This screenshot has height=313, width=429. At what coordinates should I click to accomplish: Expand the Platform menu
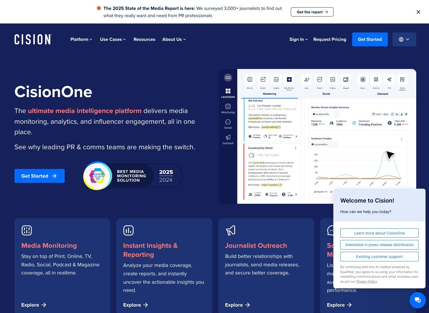pos(81,39)
